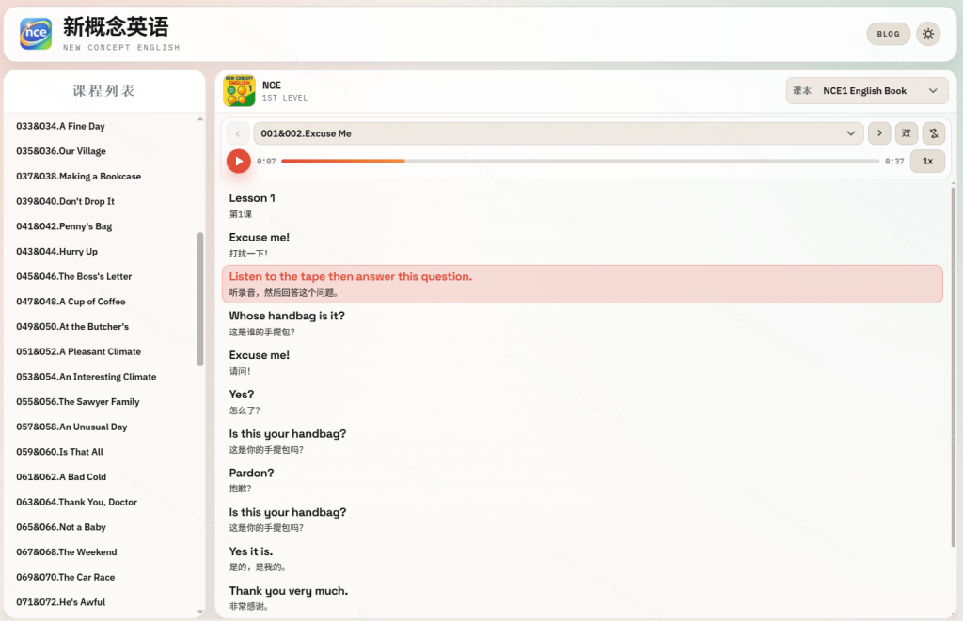Change the 1x playback speed
Image resolution: width=963 pixels, height=621 pixels.
tap(927, 161)
